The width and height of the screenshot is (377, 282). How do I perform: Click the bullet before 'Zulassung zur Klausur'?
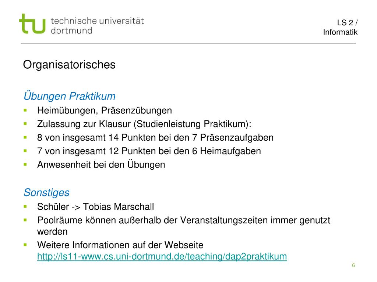tap(25, 124)
